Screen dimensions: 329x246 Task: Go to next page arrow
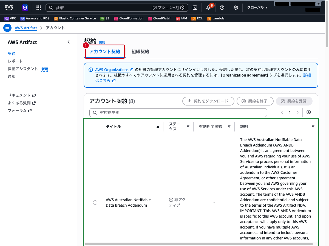pyautogui.click(x=297, y=112)
